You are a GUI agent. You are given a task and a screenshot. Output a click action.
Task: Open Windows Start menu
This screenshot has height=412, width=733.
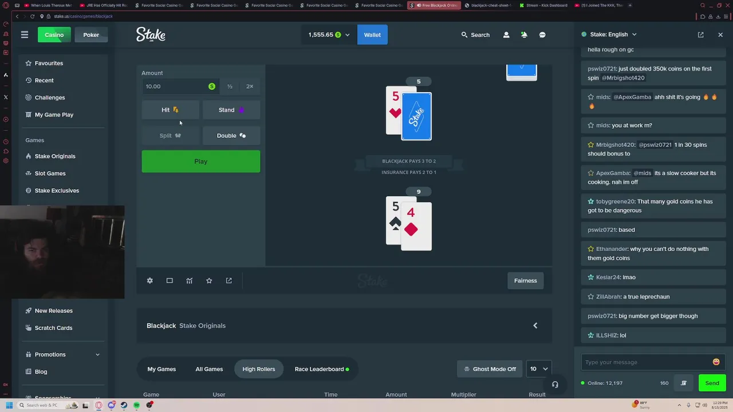coord(9,405)
